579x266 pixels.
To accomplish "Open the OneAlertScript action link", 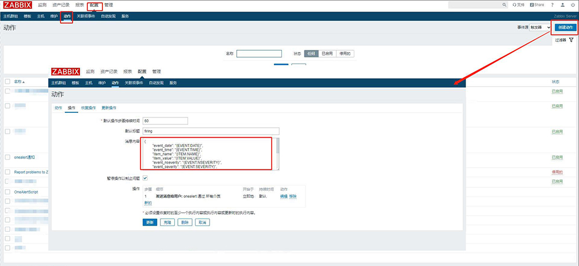I will [26, 192].
